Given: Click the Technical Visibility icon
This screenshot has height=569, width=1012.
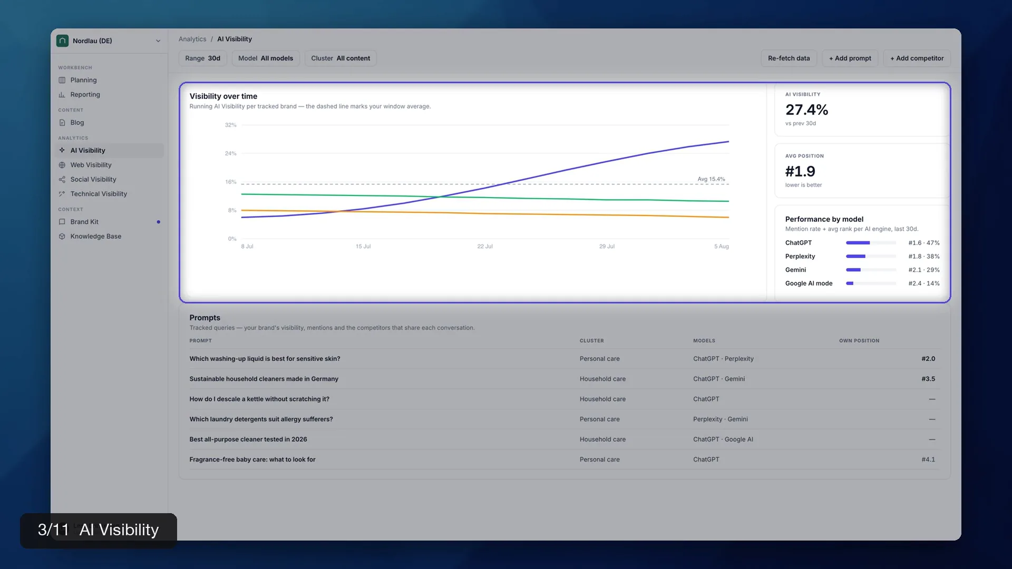Looking at the screenshot, I should 62,194.
